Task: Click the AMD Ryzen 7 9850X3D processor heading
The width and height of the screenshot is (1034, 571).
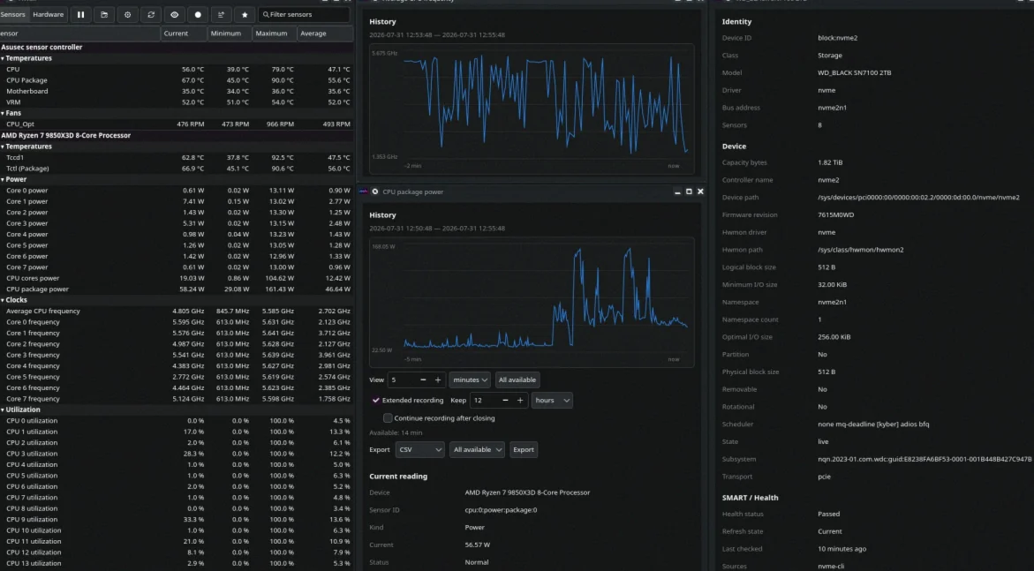Action: (x=66, y=135)
